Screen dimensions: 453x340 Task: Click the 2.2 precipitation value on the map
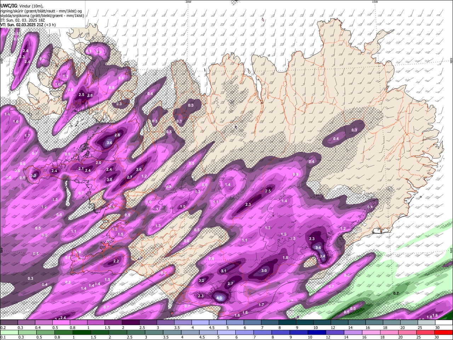[116, 261]
